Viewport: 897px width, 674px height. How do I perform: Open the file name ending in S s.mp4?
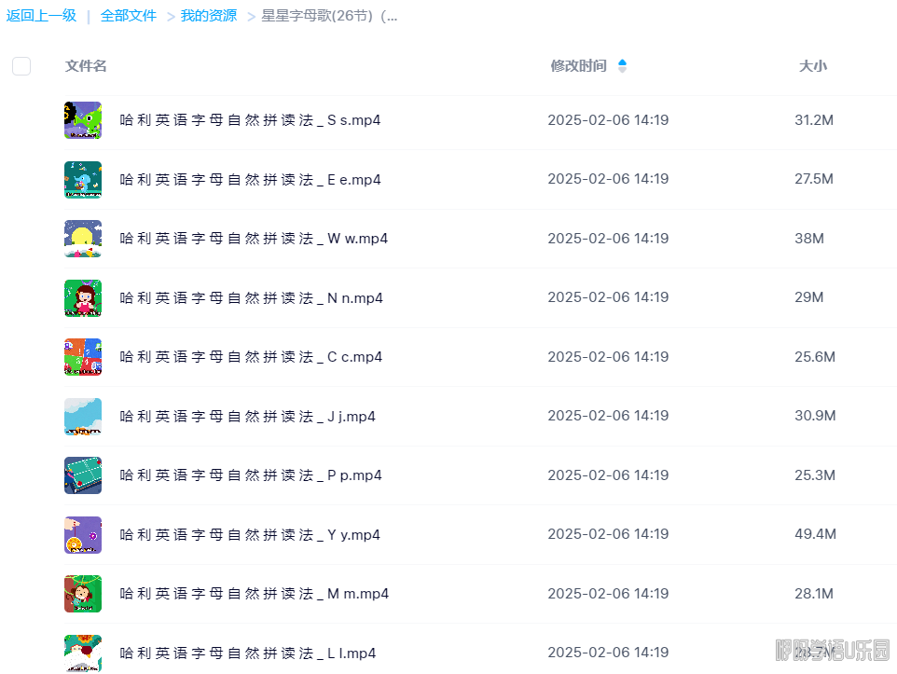coord(250,120)
